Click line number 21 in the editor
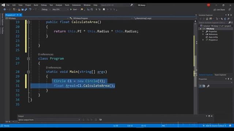 [18, 32]
